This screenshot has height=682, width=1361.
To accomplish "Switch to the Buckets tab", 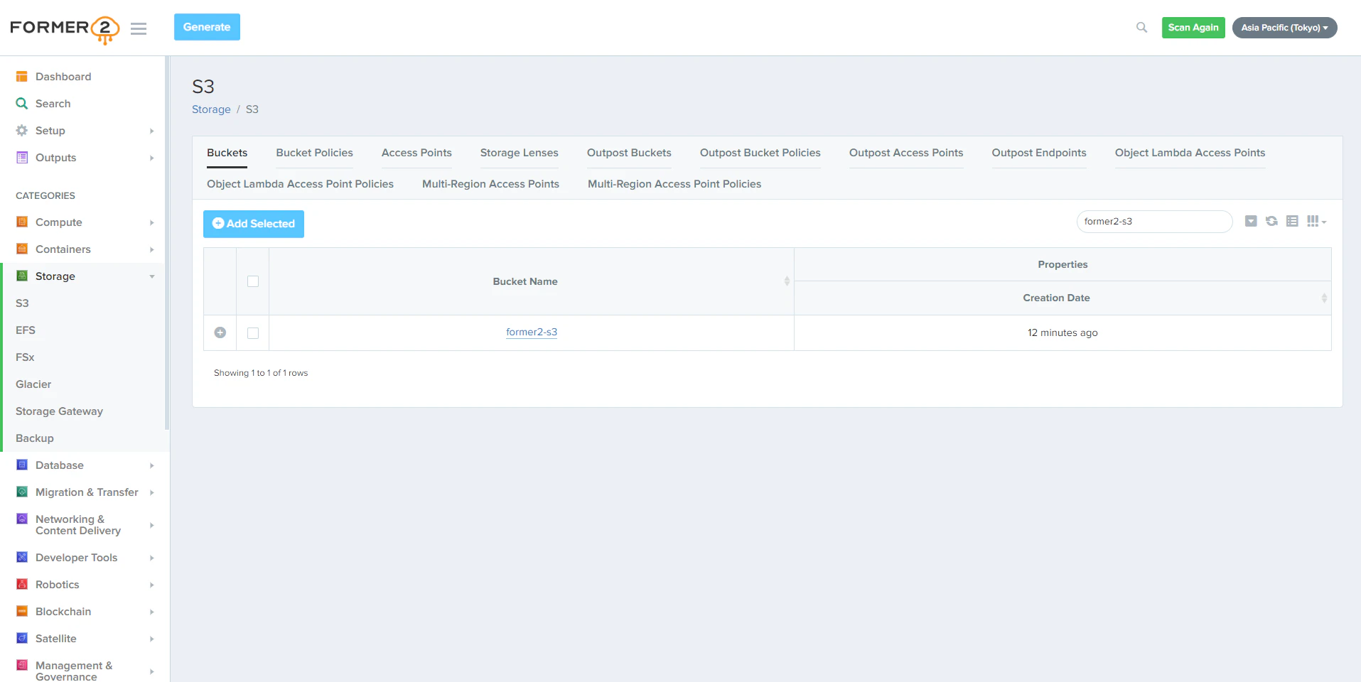I will [x=227, y=153].
